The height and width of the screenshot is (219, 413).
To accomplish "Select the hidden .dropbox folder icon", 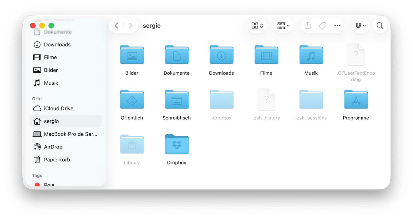I will [x=221, y=99].
